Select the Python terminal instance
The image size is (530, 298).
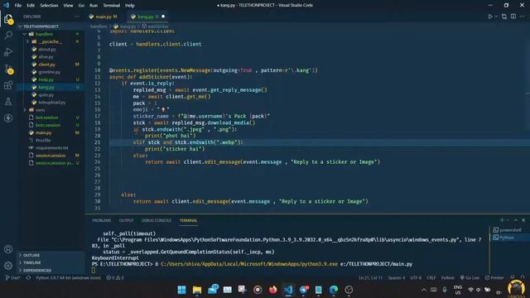point(508,238)
